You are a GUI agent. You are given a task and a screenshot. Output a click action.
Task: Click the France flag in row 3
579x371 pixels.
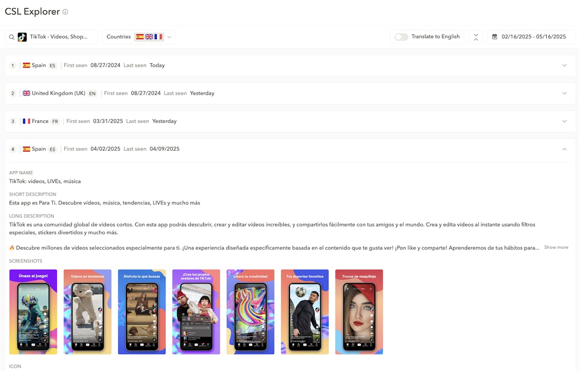pyautogui.click(x=27, y=121)
